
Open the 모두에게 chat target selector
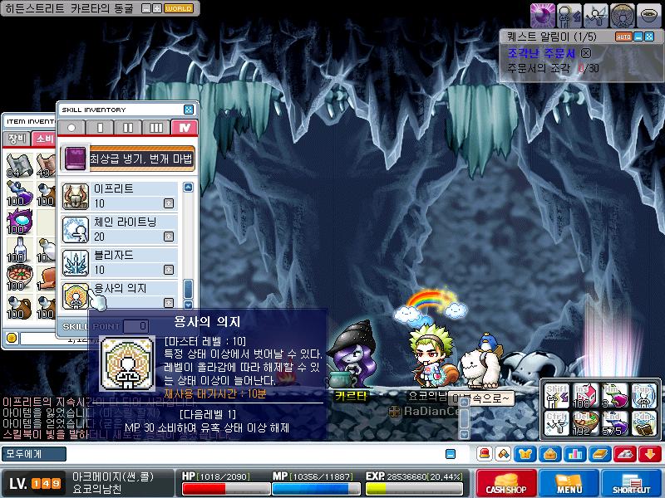click(34, 454)
